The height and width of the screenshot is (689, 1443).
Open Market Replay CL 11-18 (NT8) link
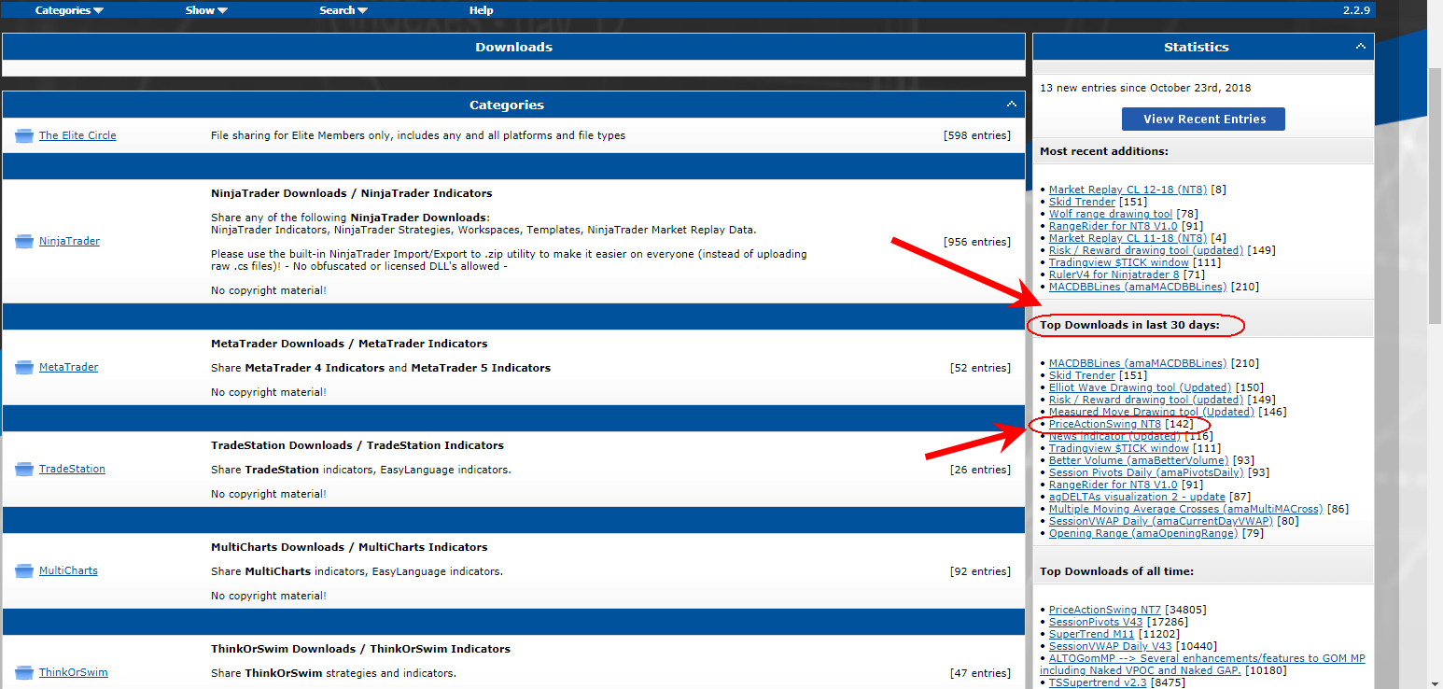pyautogui.click(x=1128, y=238)
